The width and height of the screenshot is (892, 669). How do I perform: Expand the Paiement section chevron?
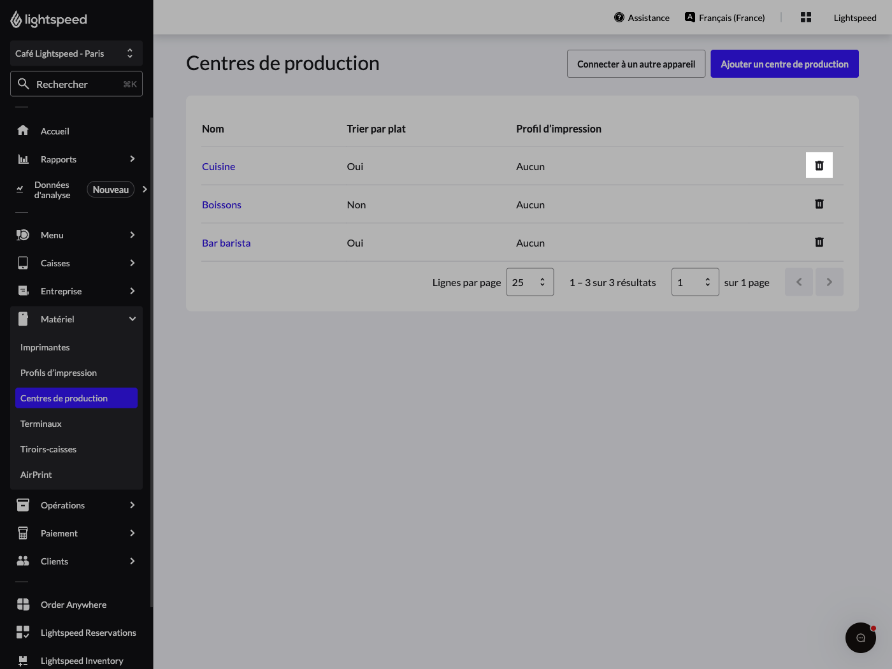[133, 533]
